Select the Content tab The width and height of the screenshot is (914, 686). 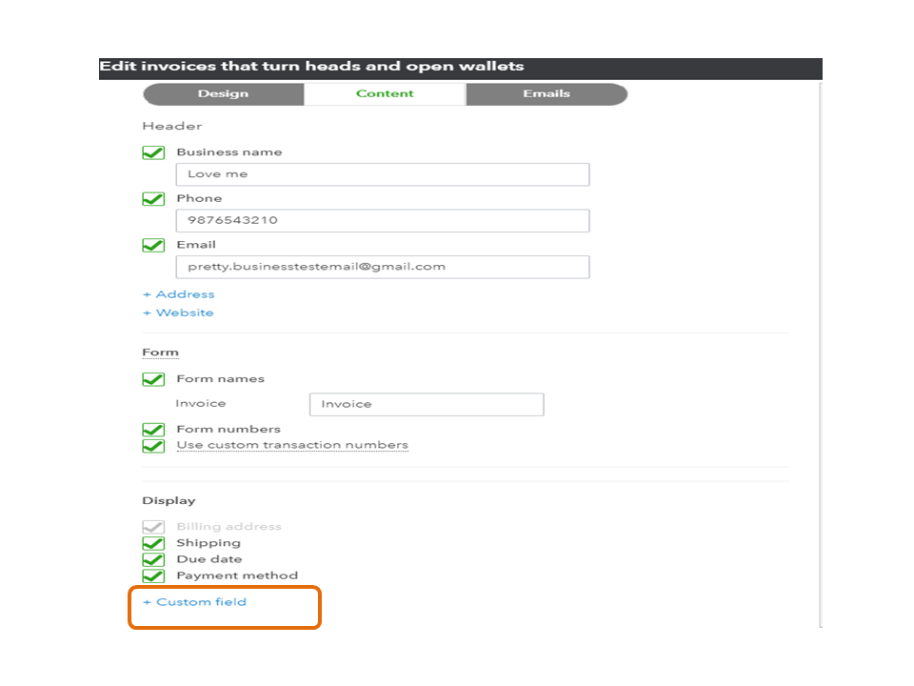(385, 93)
